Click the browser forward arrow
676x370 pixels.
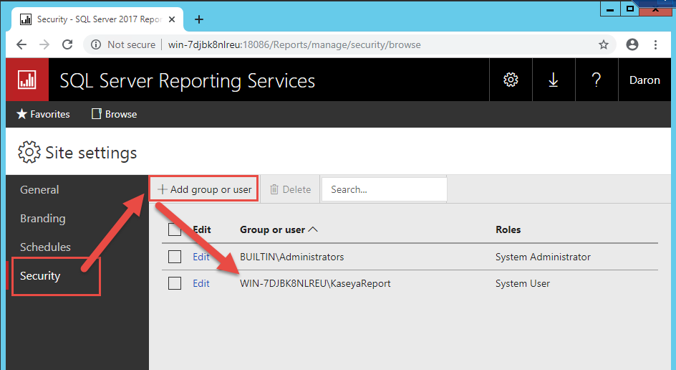pos(44,44)
